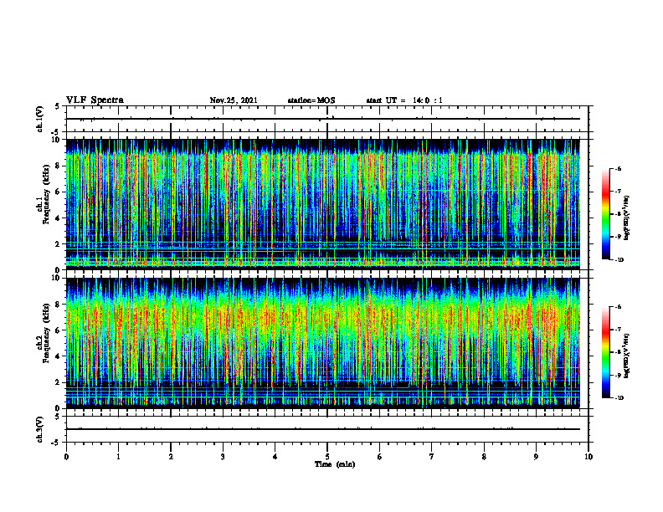Click time axis tick label '7'
The image size is (663, 512).
432,457
